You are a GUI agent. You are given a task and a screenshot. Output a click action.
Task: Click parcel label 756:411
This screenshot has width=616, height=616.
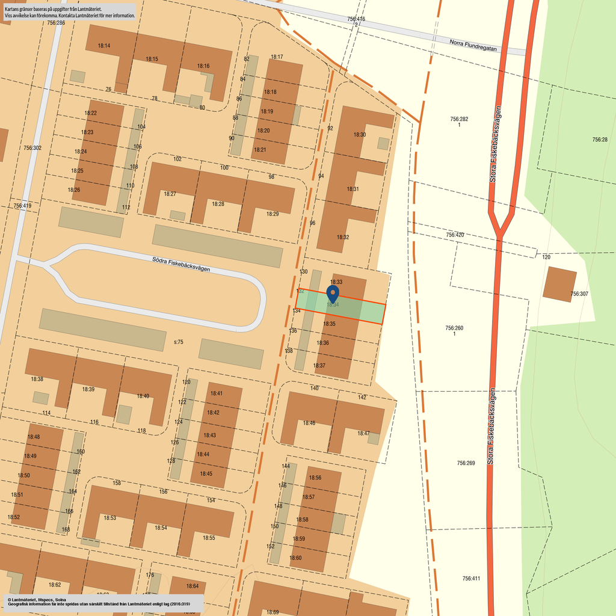(471, 578)
